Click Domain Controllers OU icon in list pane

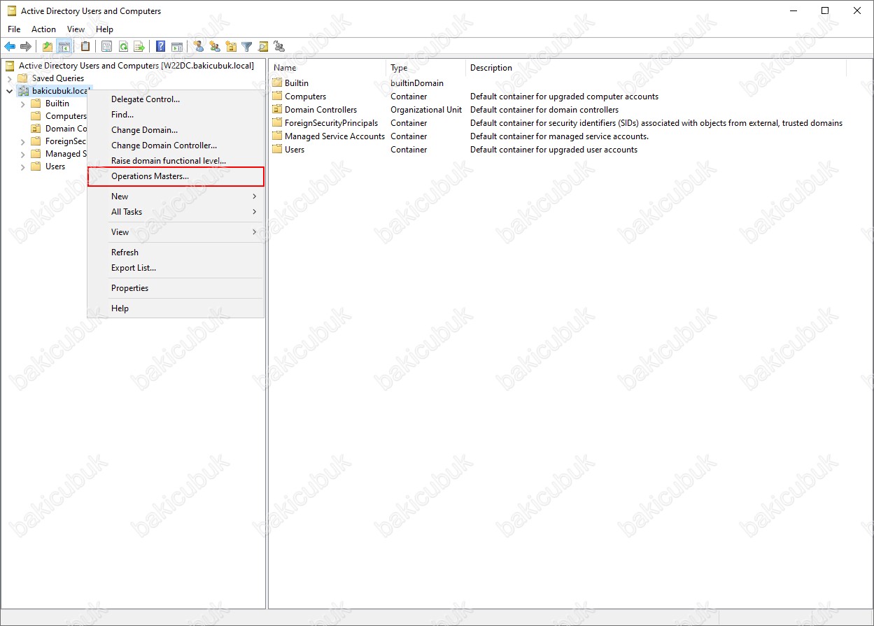tap(277, 110)
